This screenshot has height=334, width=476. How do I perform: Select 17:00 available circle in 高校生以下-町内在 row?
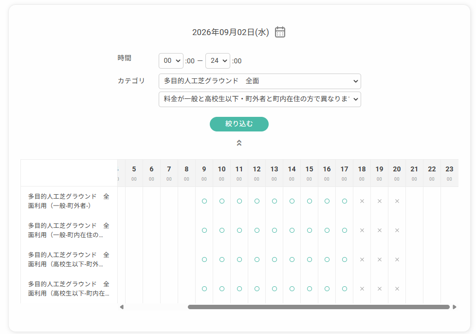[345, 288]
